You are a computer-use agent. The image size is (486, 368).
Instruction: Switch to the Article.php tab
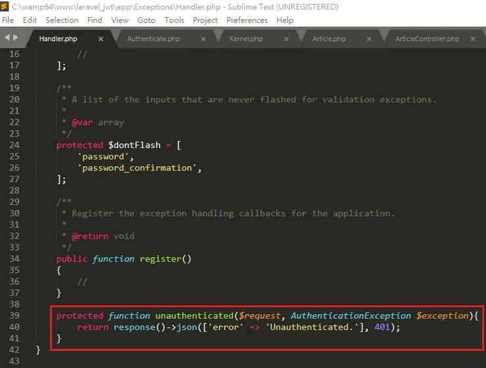(x=329, y=39)
